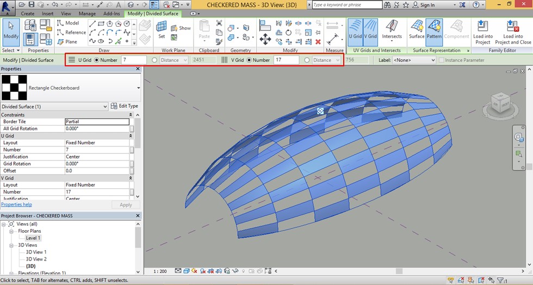Open Modify | Divided Surface tab
Screen dimensions: 533x285
point(153,14)
